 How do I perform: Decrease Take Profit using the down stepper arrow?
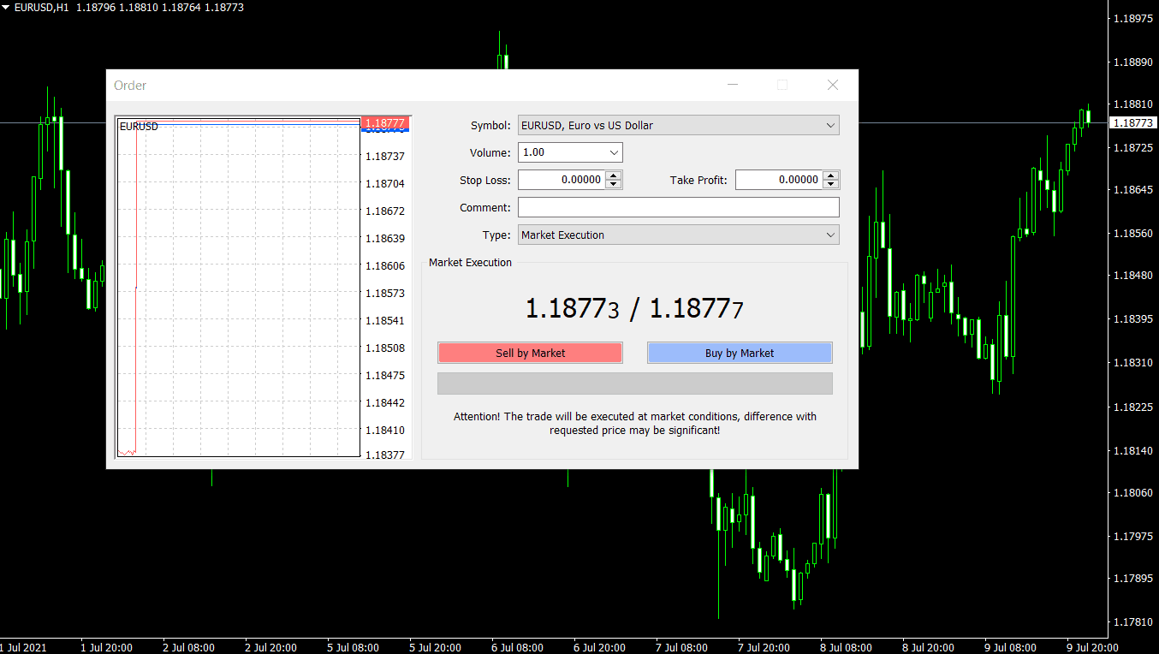pos(831,183)
